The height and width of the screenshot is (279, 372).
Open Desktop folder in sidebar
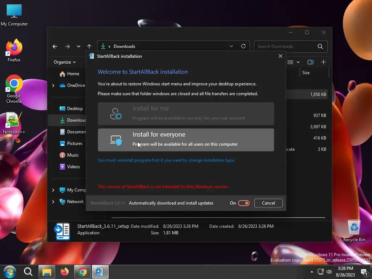tap(71, 109)
